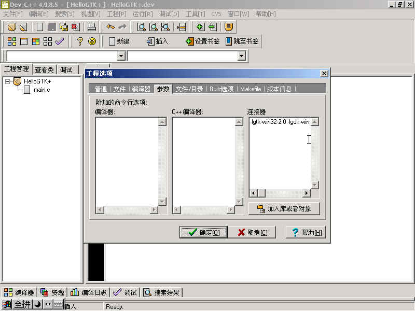Open the 工具[T] menu
This screenshot has width=415, height=311.
coord(195,14)
